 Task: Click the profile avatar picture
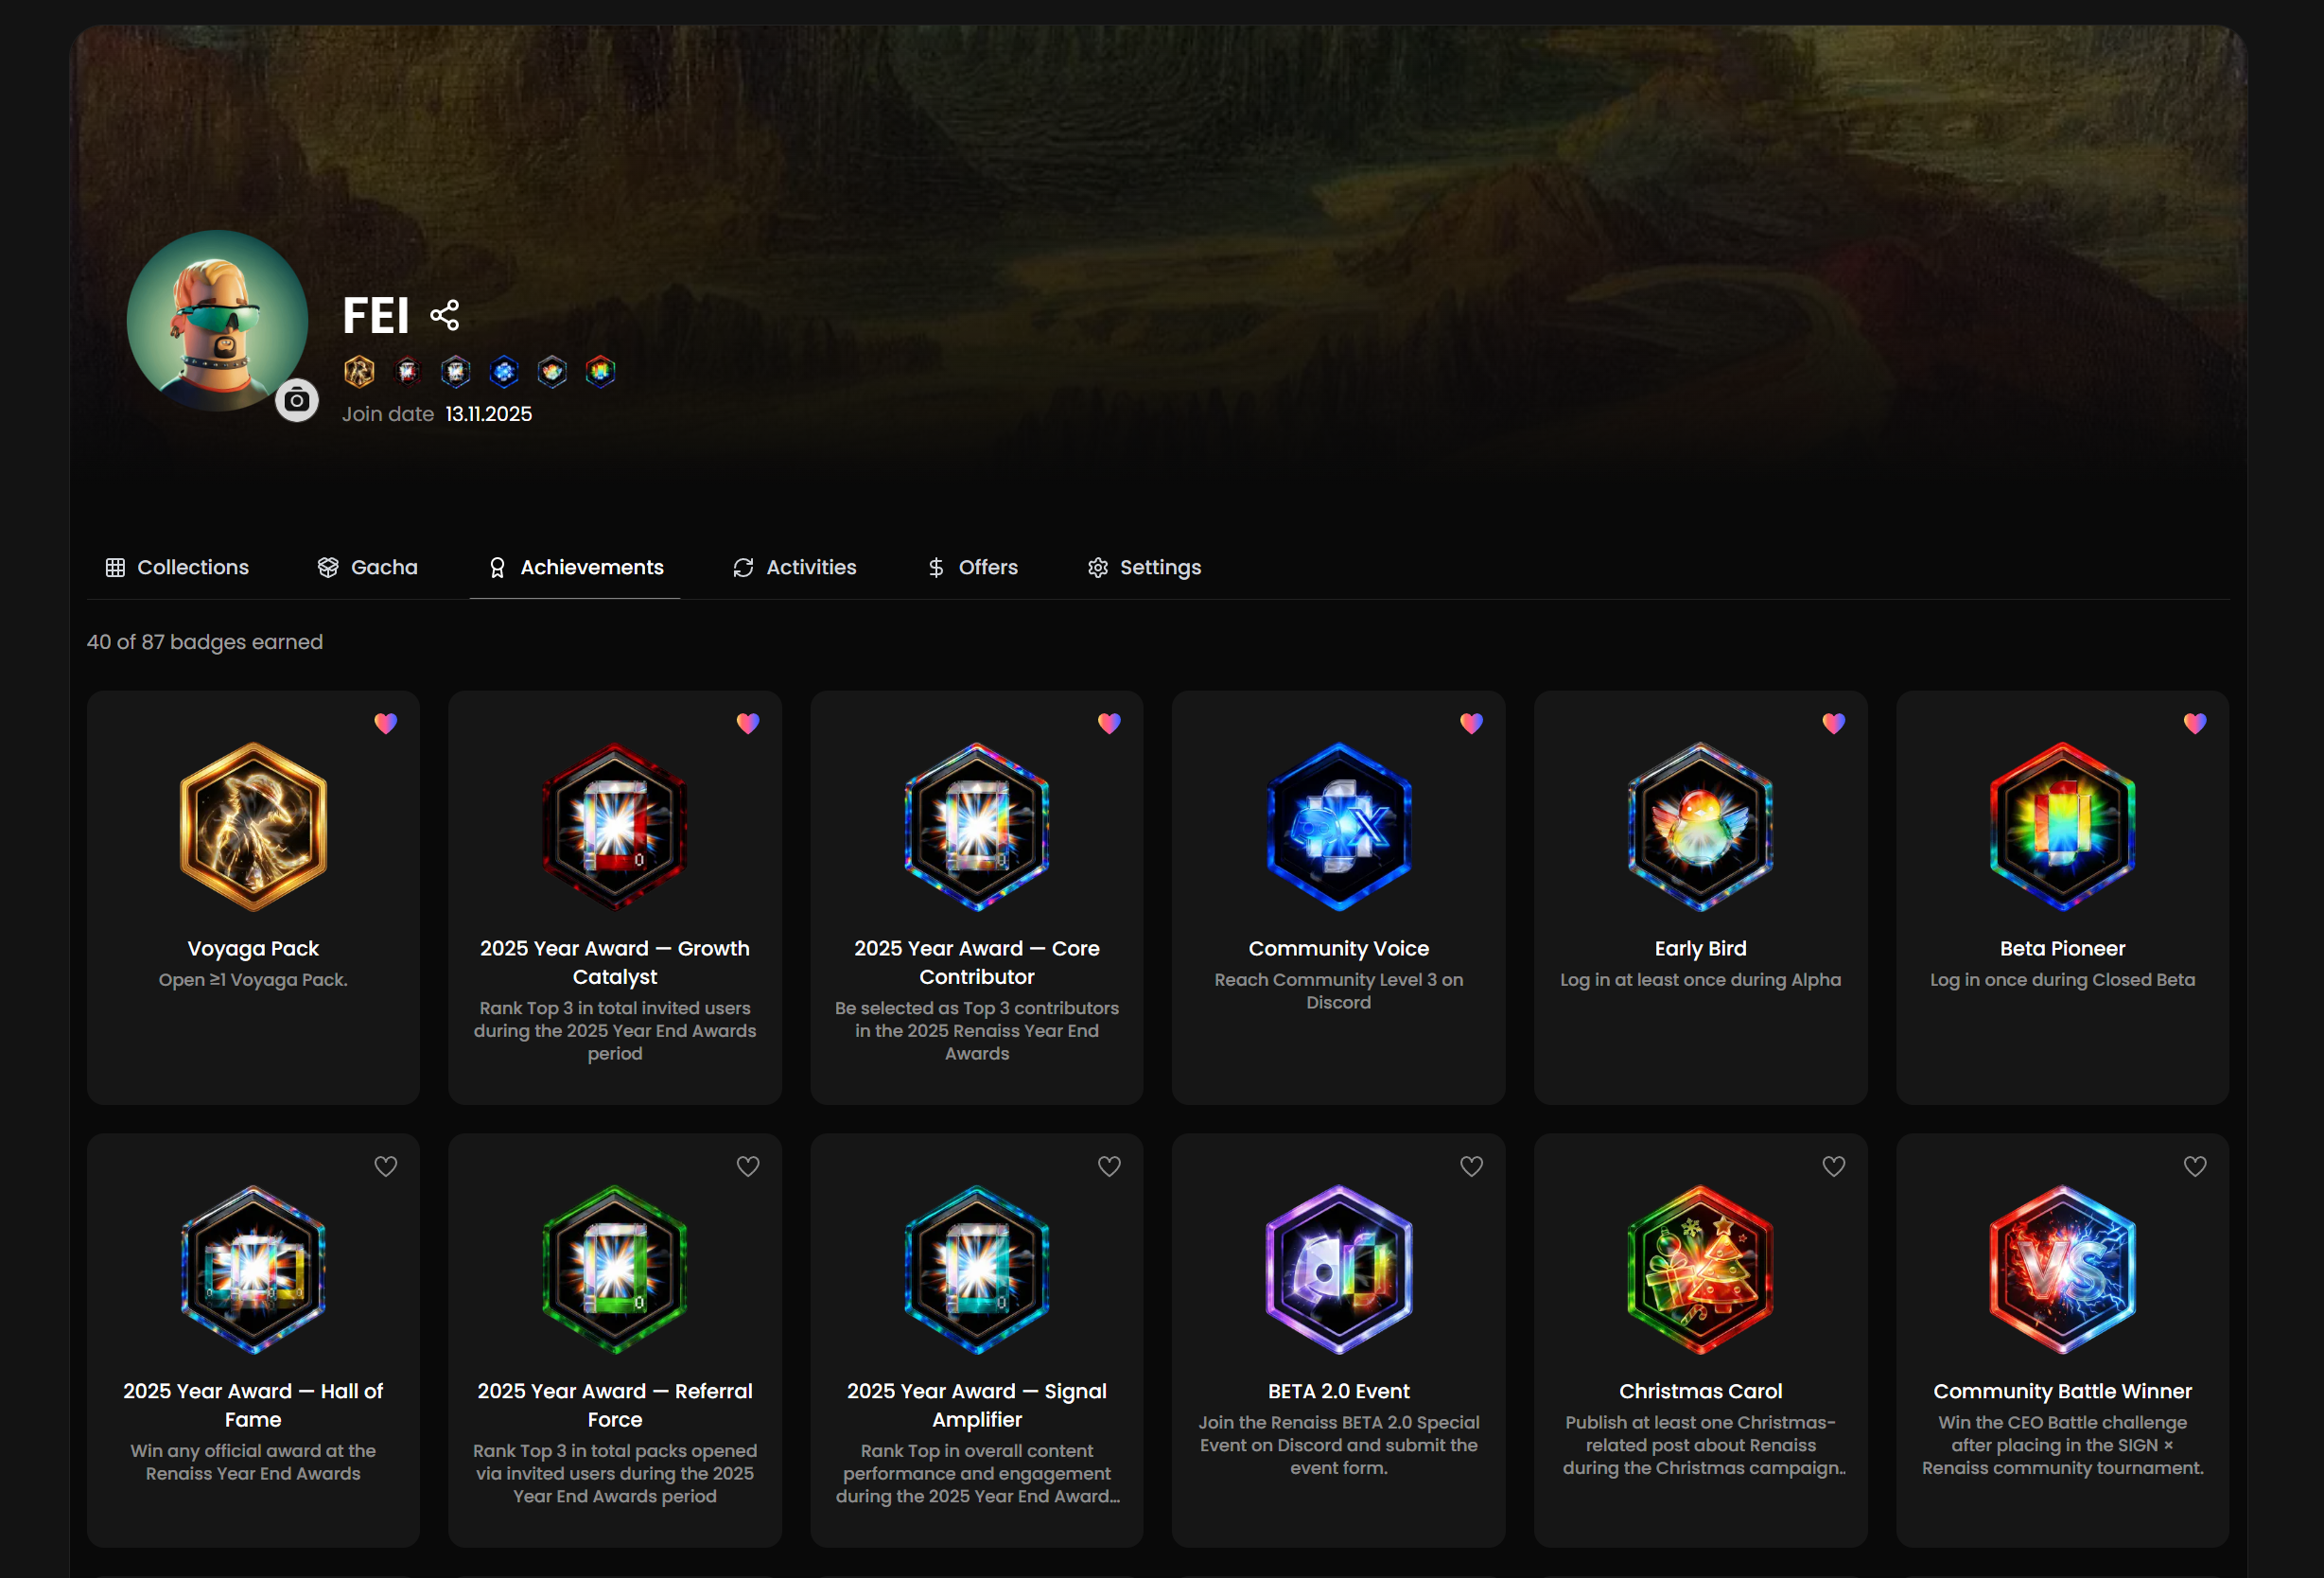(x=217, y=320)
